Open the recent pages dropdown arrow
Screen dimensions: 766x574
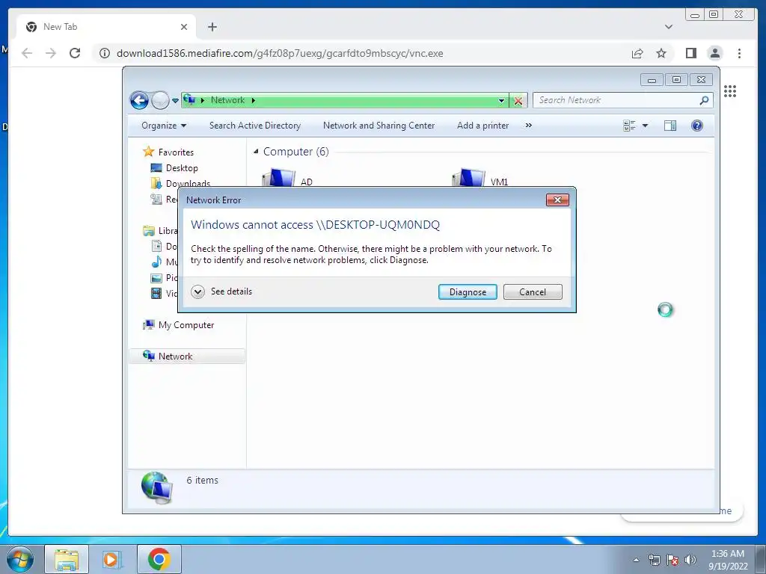pos(175,101)
